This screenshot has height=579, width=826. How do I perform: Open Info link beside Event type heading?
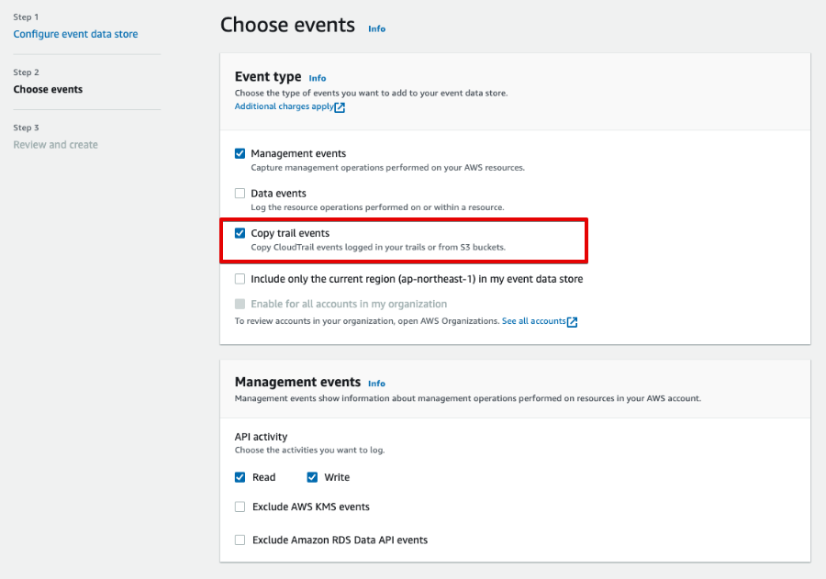pos(318,78)
